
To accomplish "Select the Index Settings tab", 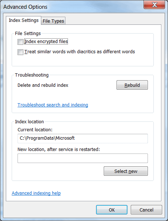I will pos(24,20).
